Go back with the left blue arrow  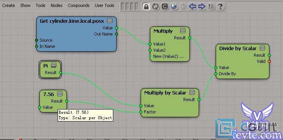(x=193, y=7)
